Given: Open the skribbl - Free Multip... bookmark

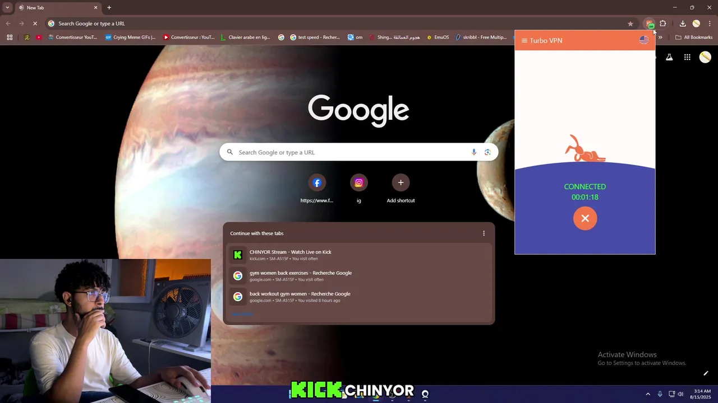Looking at the screenshot, I should click(481, 38).
